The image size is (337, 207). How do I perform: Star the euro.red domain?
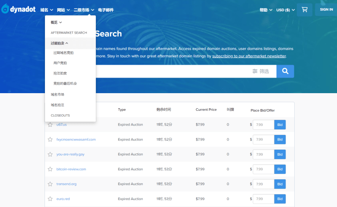pos(50,199)
